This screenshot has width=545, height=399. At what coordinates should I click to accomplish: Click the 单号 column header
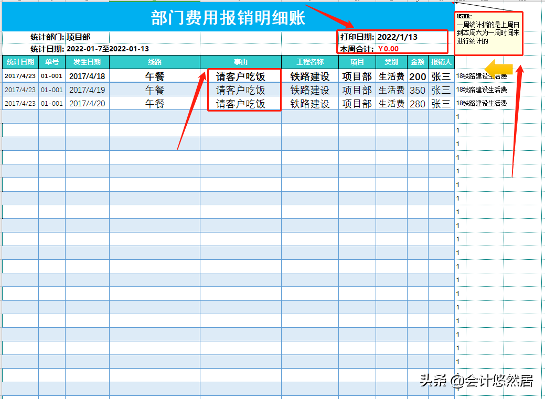coord(53,62)
